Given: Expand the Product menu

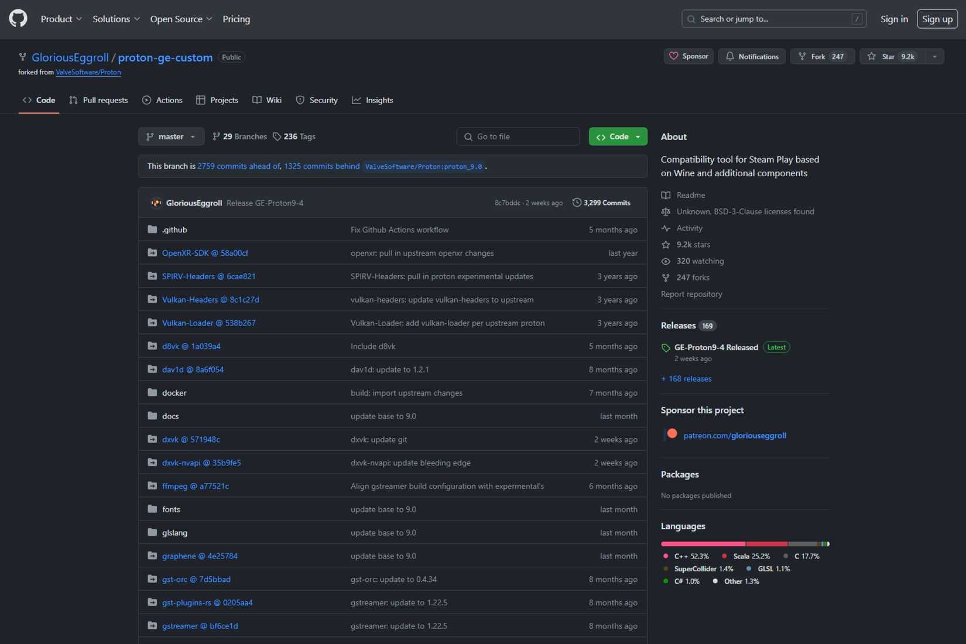Looking at the screenshot, I should coord(61,19).
